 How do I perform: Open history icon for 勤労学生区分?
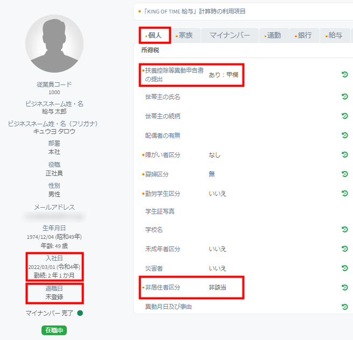tap(345, 193)
